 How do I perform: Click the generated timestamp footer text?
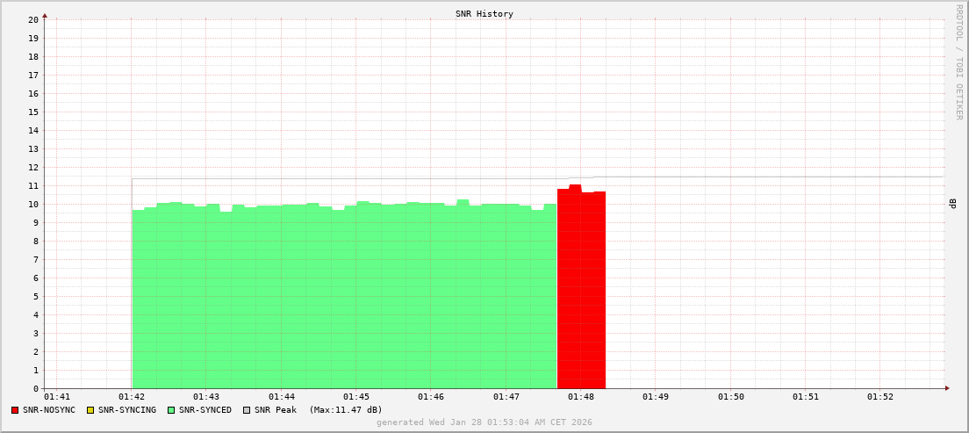484,422
